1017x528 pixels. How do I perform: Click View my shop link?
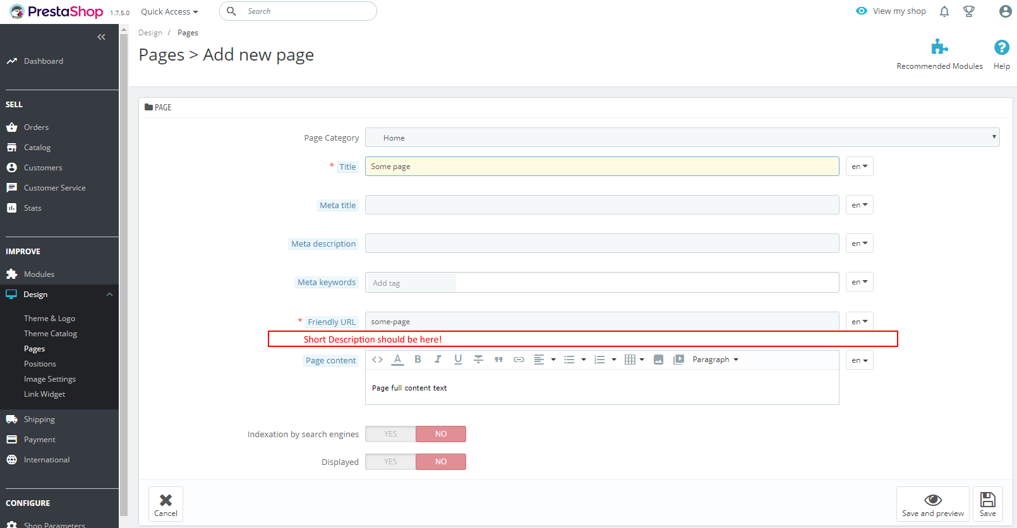891,11
